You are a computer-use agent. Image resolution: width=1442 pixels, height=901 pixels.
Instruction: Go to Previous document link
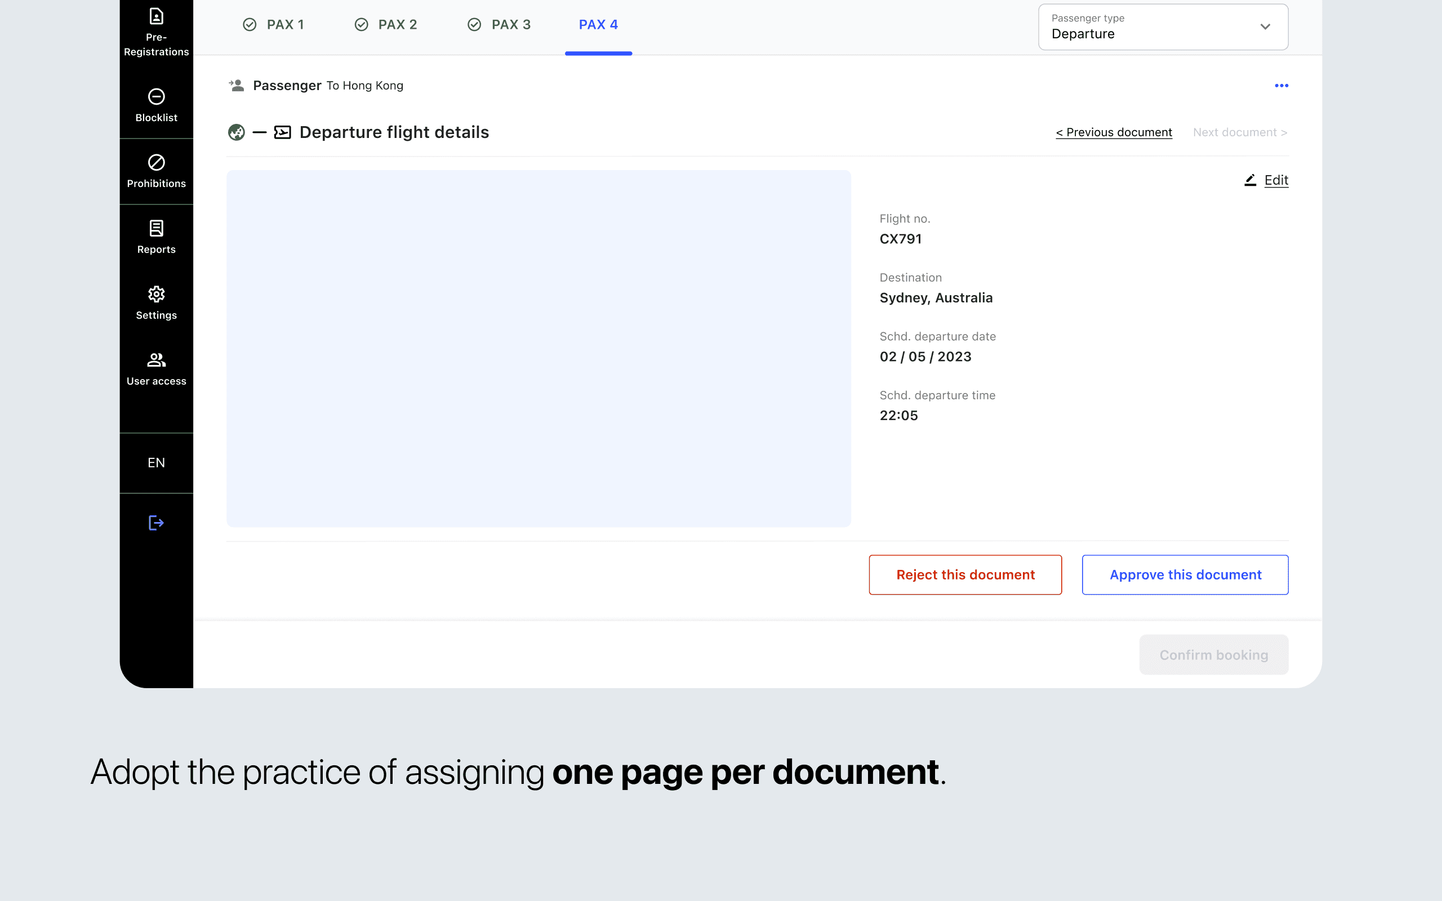(1114, 132)
